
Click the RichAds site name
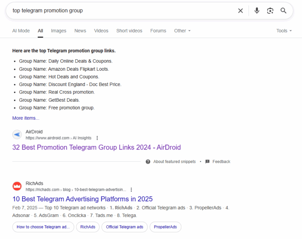[34, 183]
